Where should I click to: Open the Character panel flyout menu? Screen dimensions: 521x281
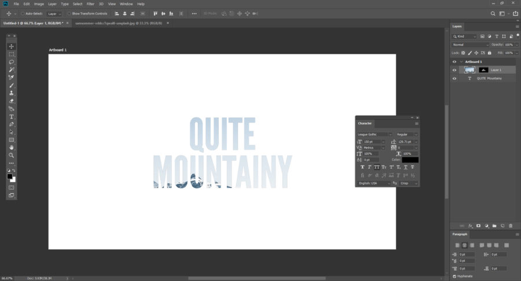[416, 123]
